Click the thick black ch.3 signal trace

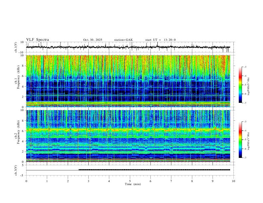154,170
